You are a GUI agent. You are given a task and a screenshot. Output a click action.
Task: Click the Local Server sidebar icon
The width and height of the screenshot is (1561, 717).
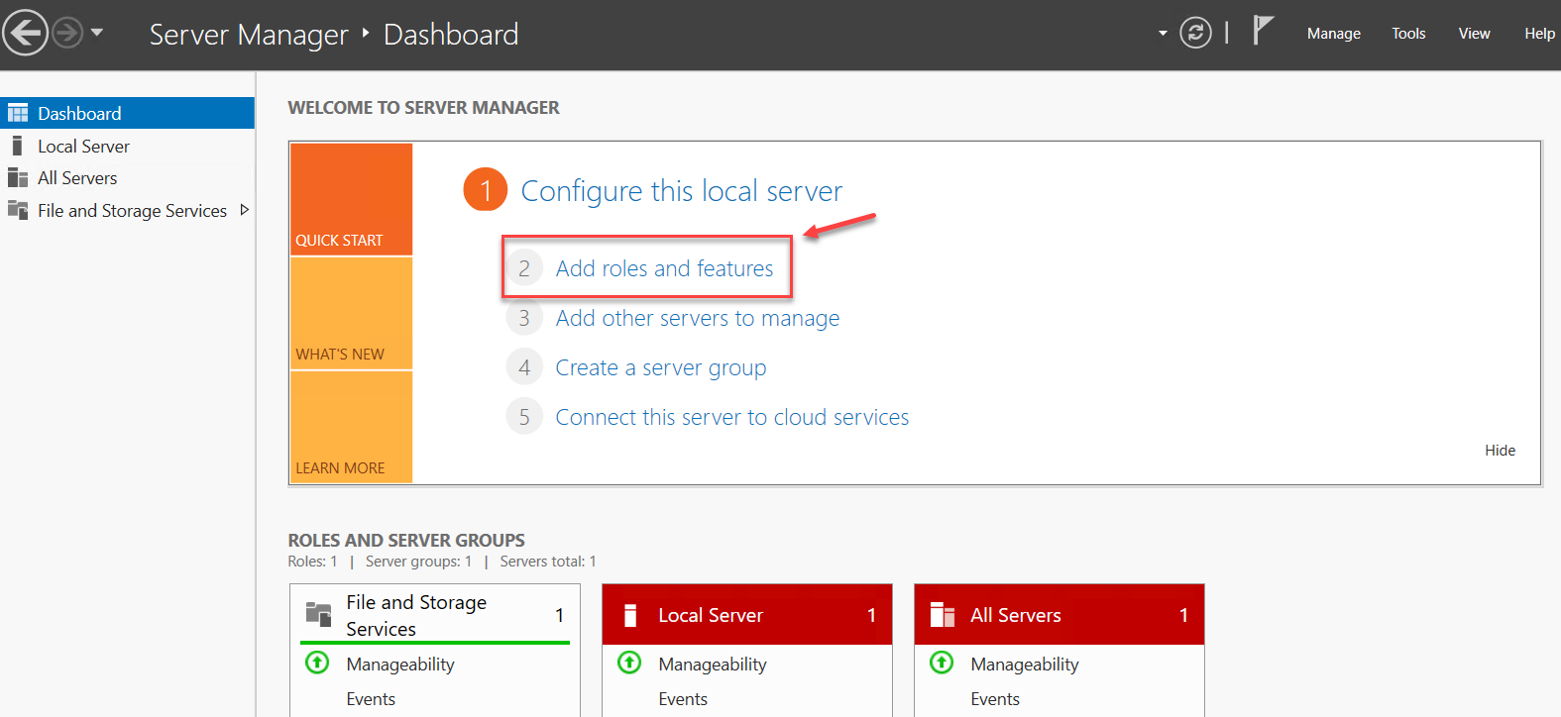click(x=17, y=146)
